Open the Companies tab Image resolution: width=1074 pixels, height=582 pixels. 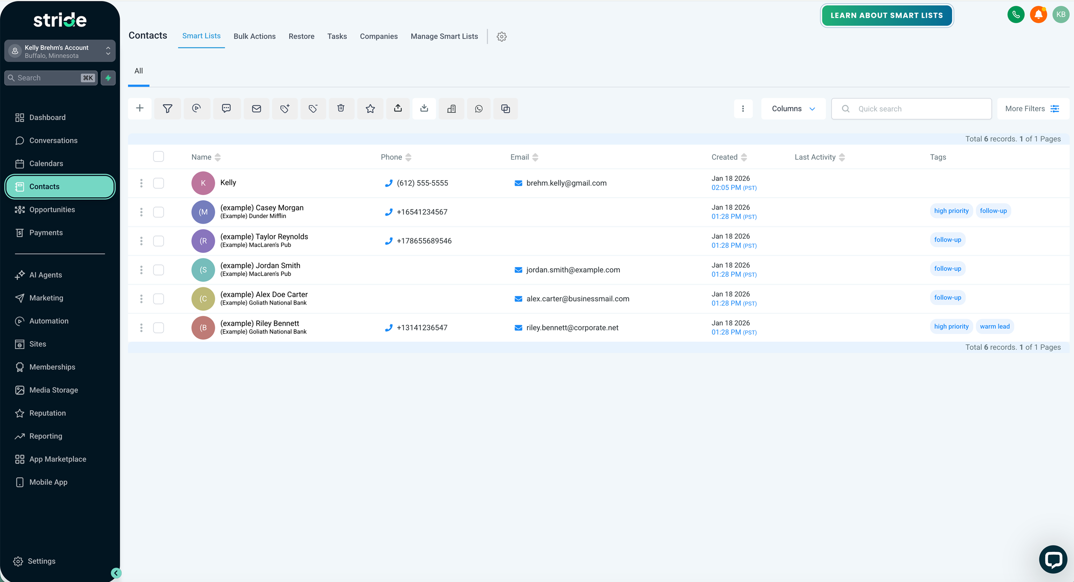point(379,36)
